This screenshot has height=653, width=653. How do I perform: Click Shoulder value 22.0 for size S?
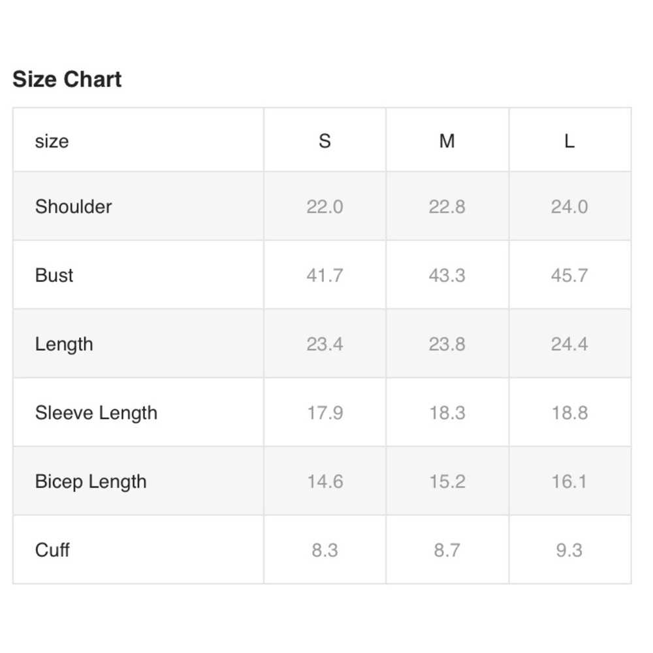pos(325,206)
